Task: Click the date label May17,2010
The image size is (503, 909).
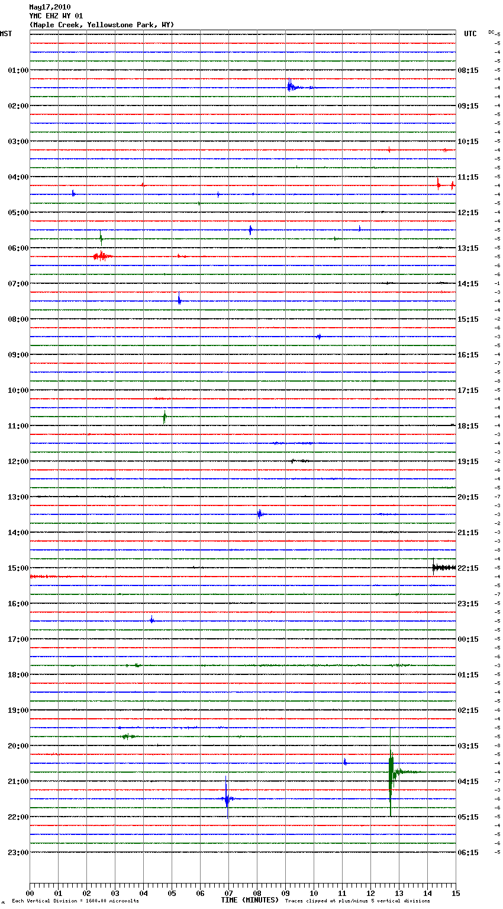Action: tap(50, 7)
